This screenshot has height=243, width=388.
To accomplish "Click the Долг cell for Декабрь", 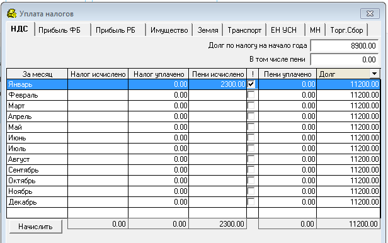I will tap(348, 202).
